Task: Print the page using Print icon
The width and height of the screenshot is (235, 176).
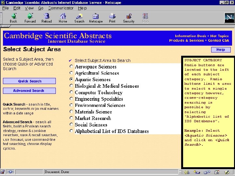Action: click(x=112, y=16)
